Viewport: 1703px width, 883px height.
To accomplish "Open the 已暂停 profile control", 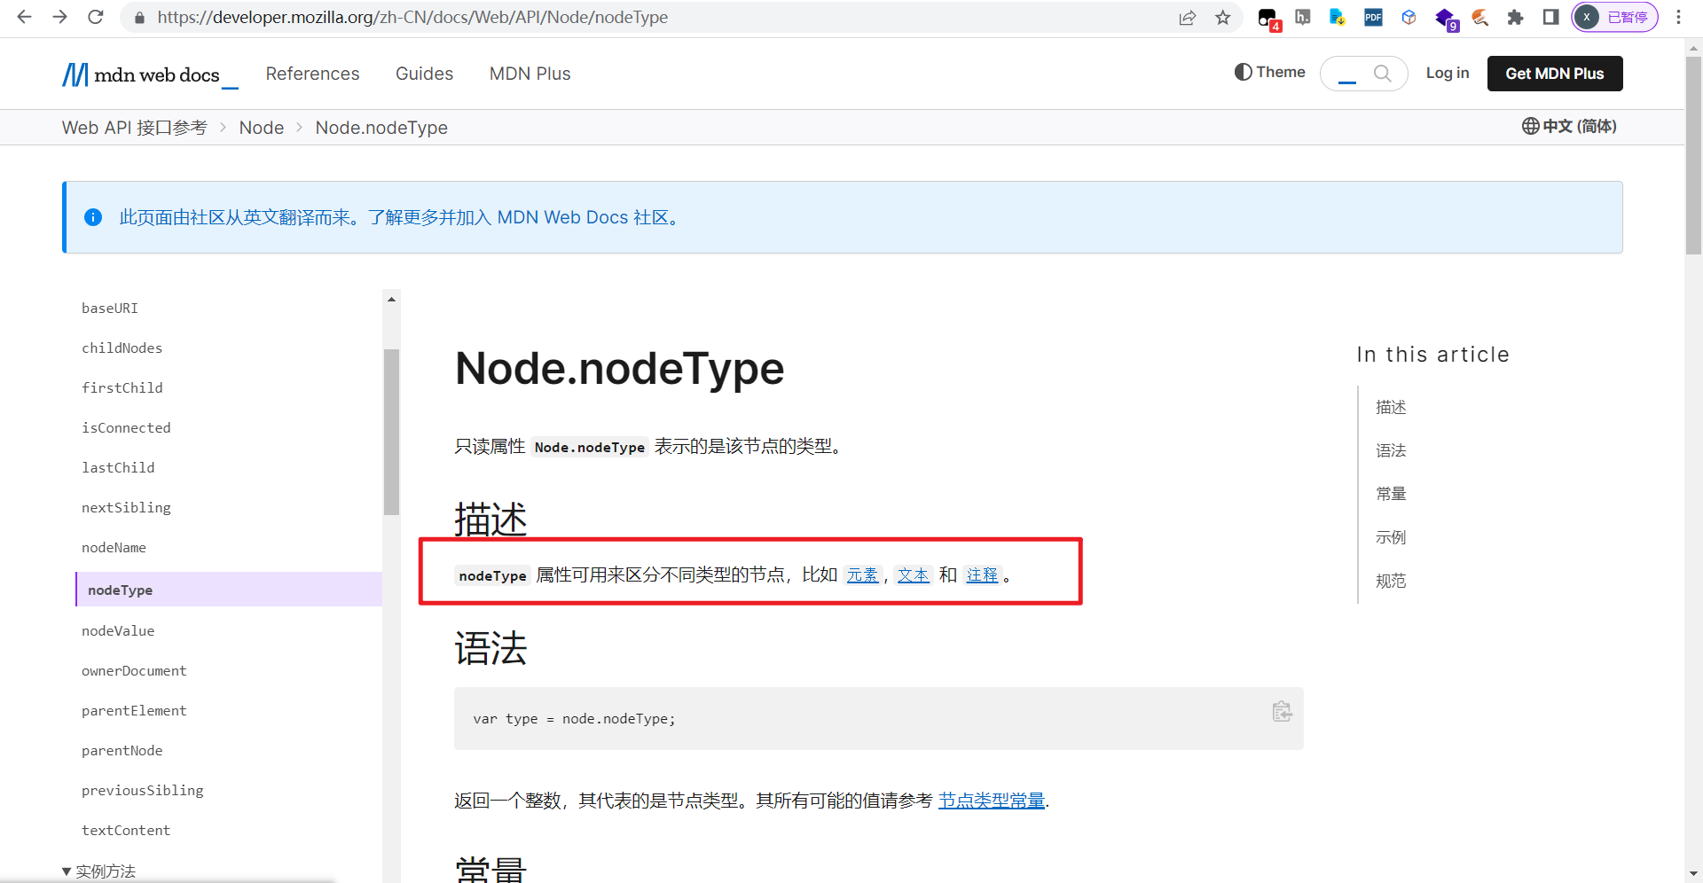I will pyautogui.click(x=1613, y=17).
